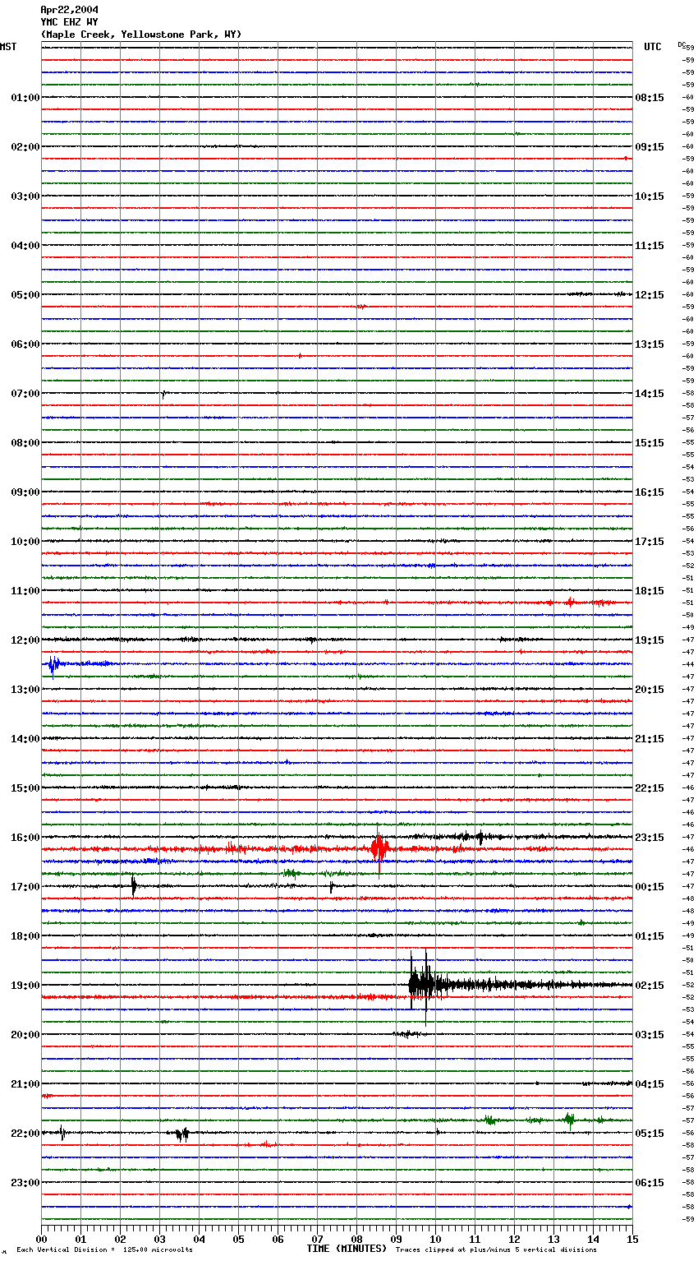Click the 04:15 UTC time label

tap(650, 1084)
